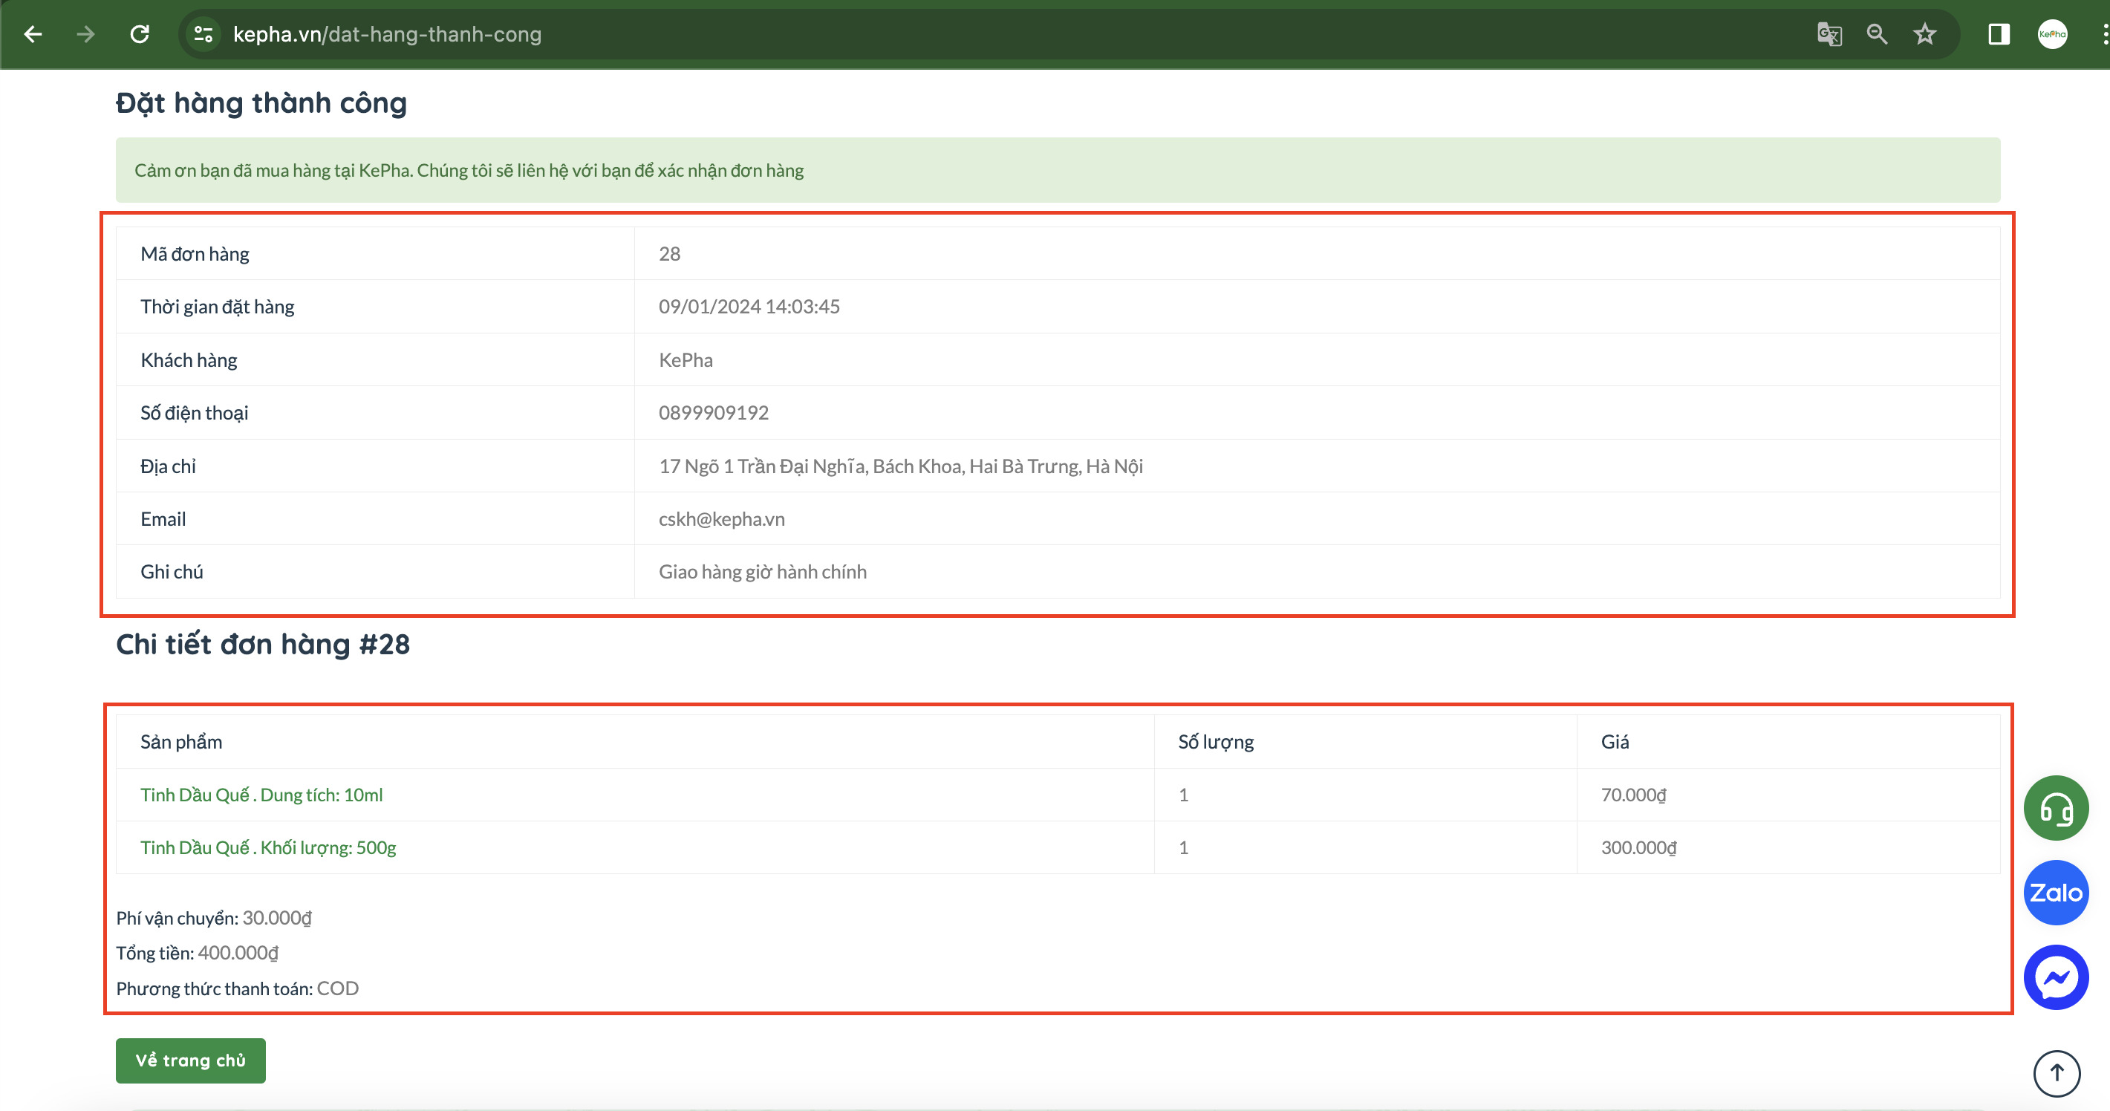
Task: Click the 'Về trang chủ' button
Action: point(191,1060)
